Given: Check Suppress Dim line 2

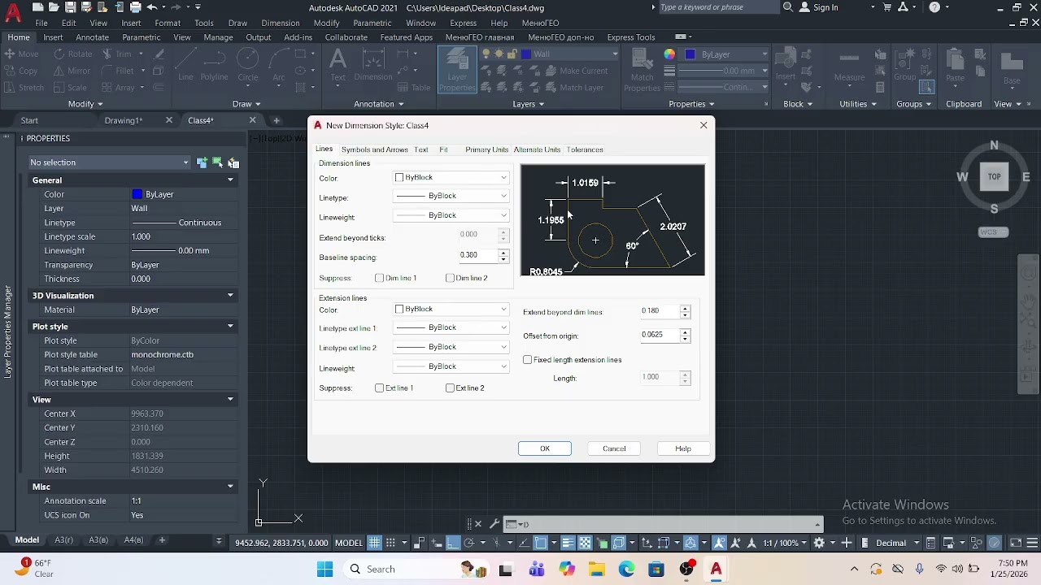Looking at the screenshot, I should (450, 278).
